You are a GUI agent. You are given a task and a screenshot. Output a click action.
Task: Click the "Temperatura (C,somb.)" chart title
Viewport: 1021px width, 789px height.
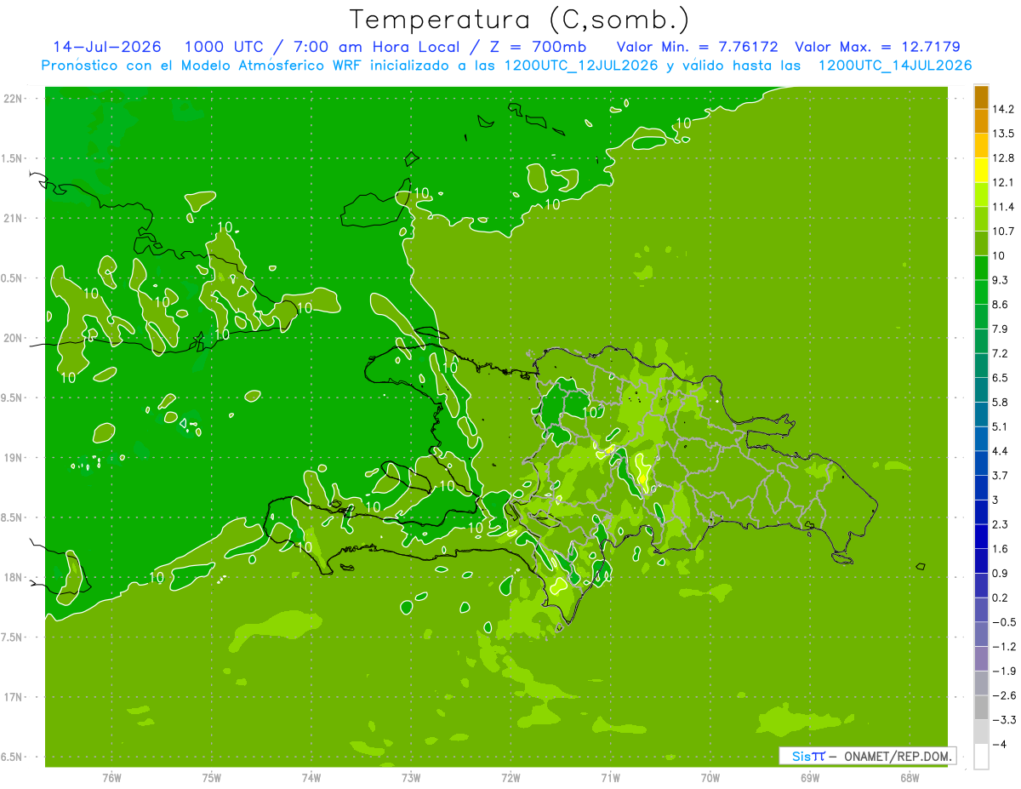[x=519, y=20]
